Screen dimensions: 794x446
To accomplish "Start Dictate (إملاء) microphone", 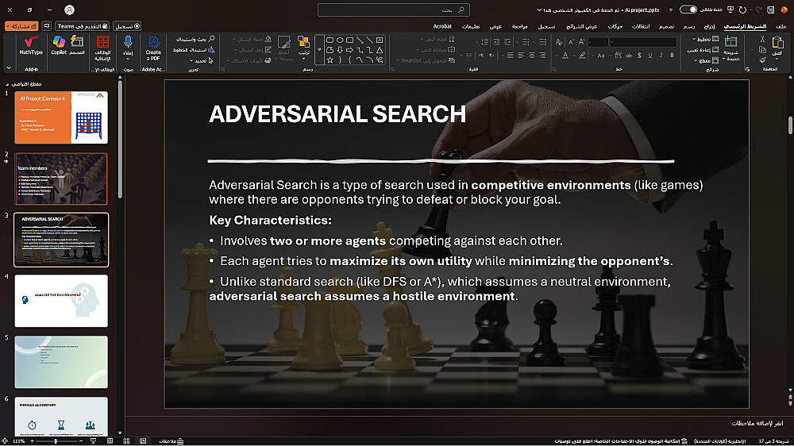I will point(128,48).
